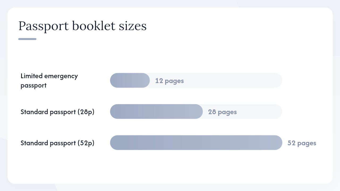Click the Limited emergency passport label
This screenshot has width=340, height=191.
(x=49, y=80)
